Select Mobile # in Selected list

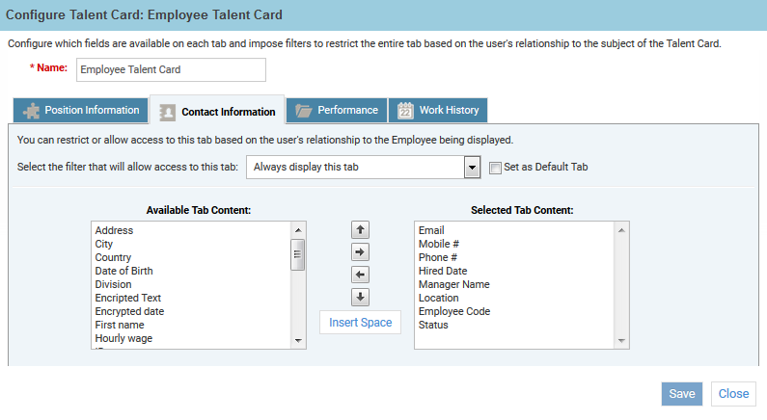pos(439,244)
